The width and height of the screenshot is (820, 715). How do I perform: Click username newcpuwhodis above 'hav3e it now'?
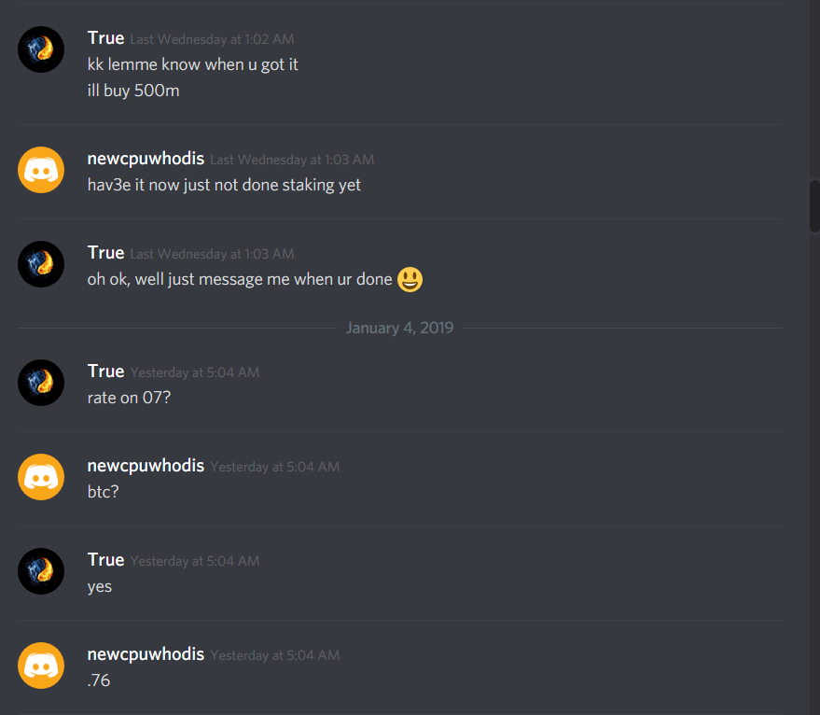click(146, 159)
